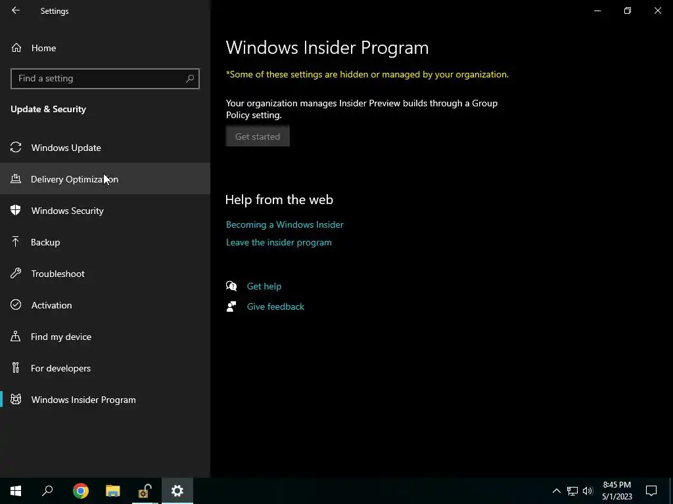Viewport: 673px width, 504px height.
Task: Launch Google Chrome from the taskbar
Action: (81, 491)
